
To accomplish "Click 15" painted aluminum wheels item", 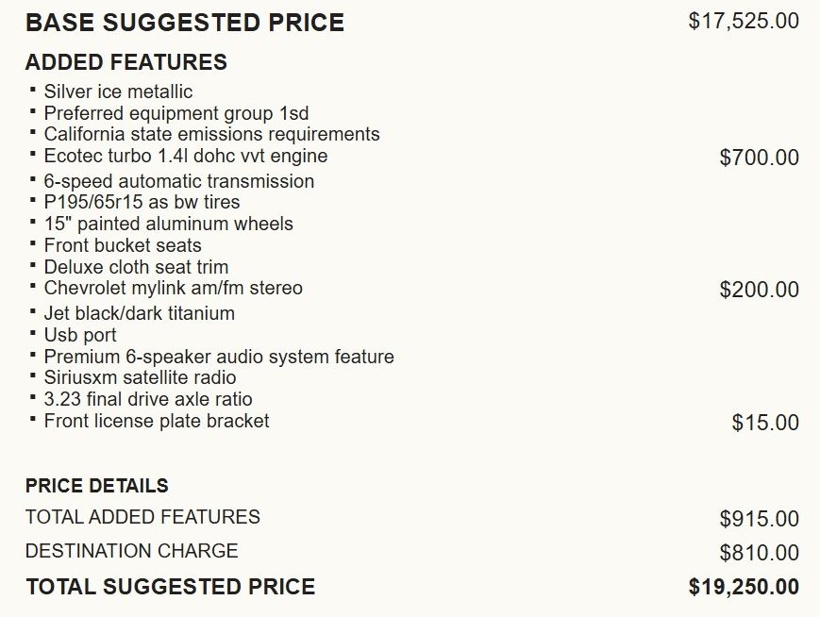I will pos(168,224).
